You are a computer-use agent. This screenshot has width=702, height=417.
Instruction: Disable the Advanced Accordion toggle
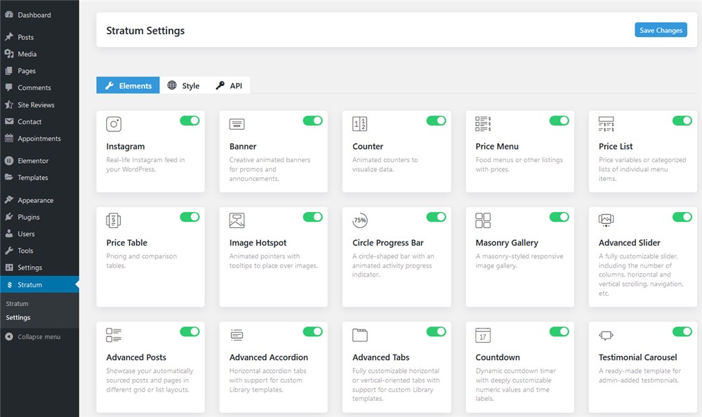coord(313,331)
